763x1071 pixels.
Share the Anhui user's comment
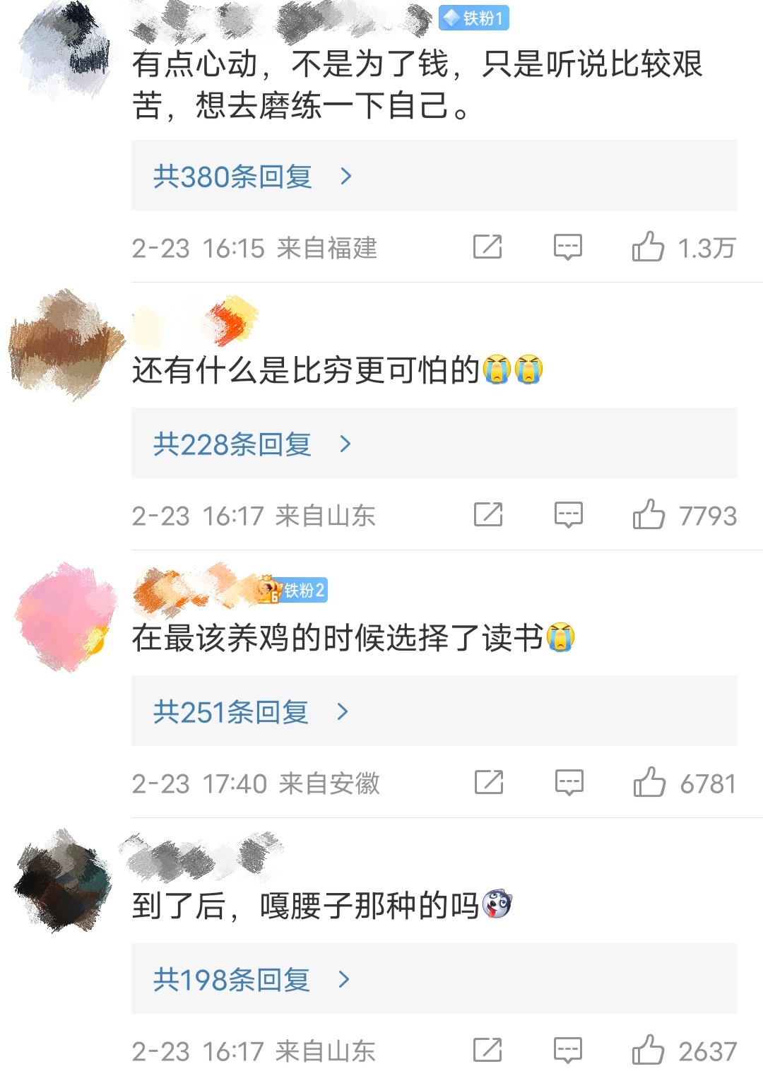point(489,782)
